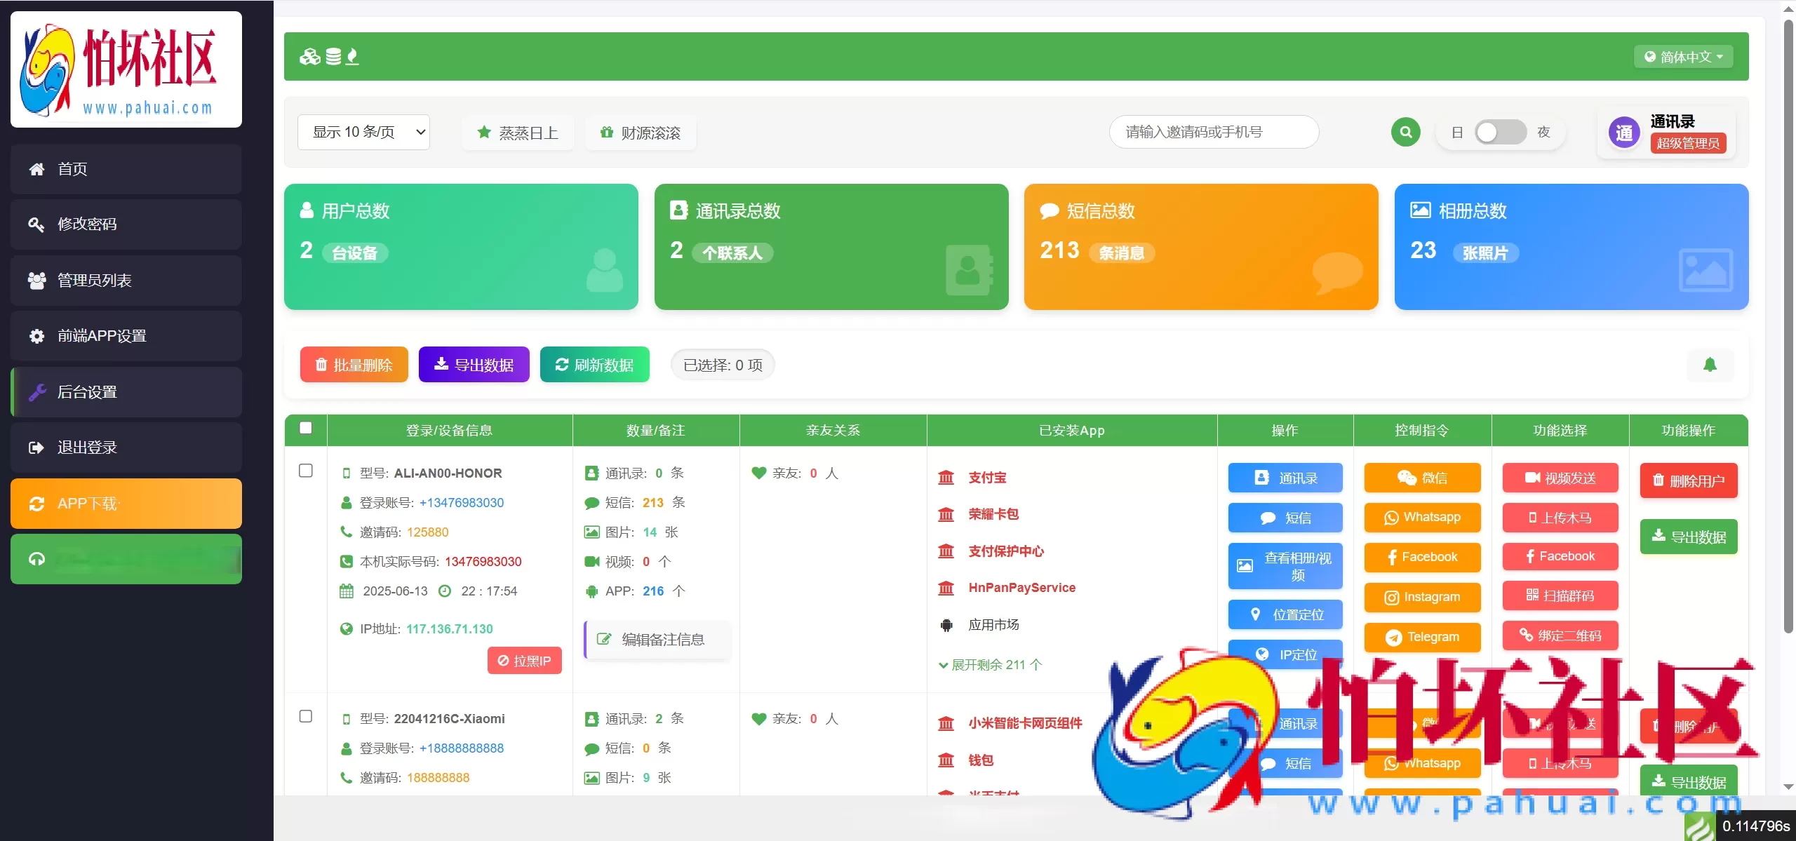The height and width of the screenshot is (841, 1796).
Task: Click the notification bell icon
Action: (1710, 364)
